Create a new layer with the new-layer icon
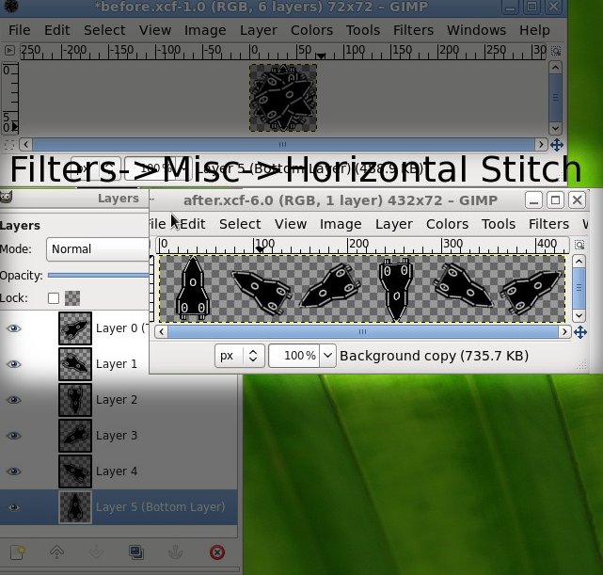 tap(18, 552)
